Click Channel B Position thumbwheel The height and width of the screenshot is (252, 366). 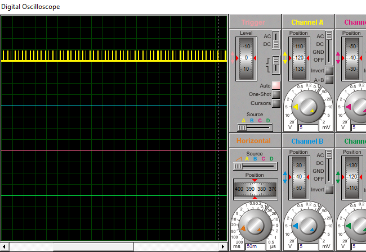coord(299,178)
